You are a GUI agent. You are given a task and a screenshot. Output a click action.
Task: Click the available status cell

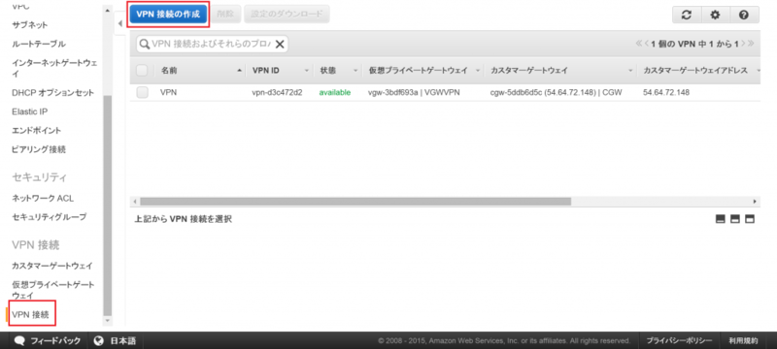(x=335, y=92)
